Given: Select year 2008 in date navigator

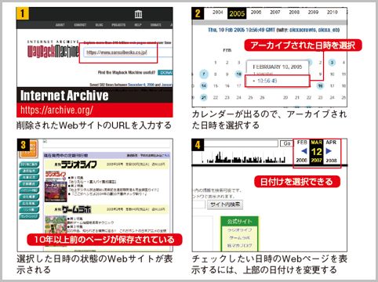Looking at the screenshot, I should point(331,160).
